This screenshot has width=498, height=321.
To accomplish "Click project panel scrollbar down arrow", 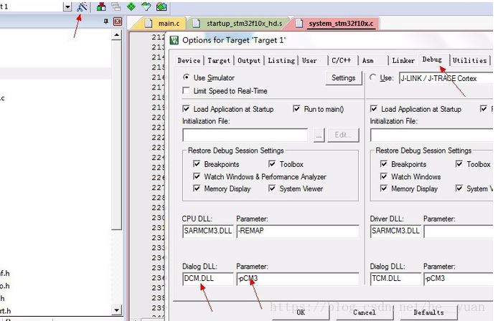I will pos(116,310).
